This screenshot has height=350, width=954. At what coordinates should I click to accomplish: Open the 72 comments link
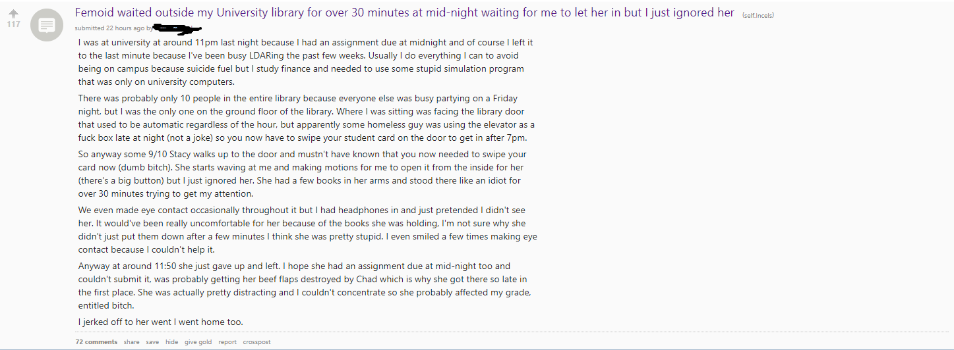pos(96,342)
